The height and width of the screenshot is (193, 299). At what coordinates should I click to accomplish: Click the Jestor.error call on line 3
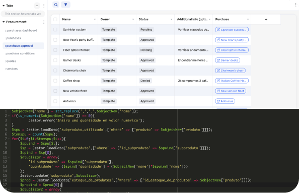86,120
